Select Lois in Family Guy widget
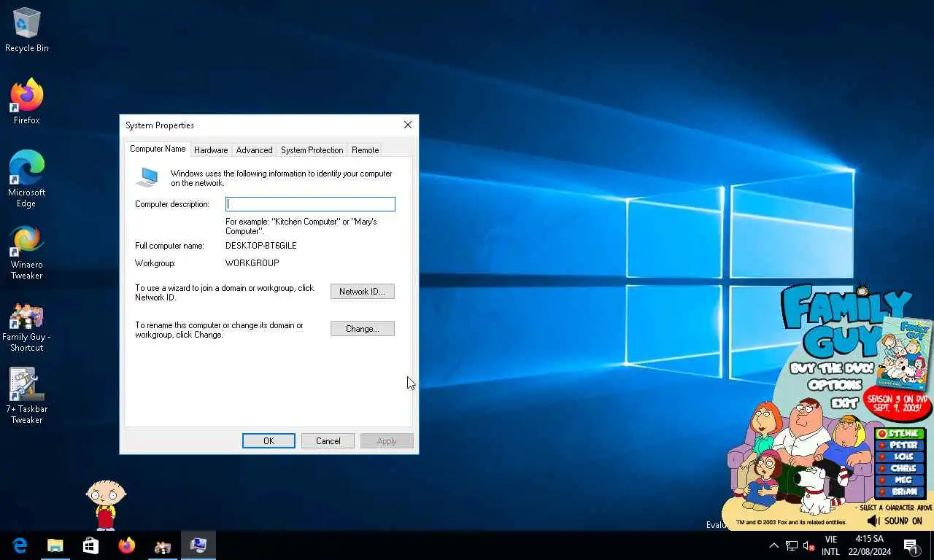 (900, 457)
